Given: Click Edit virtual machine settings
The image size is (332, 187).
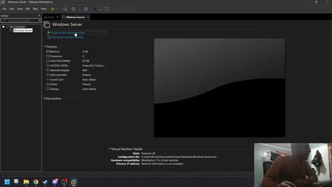Looking at the screenshot, I should [67, 37].
